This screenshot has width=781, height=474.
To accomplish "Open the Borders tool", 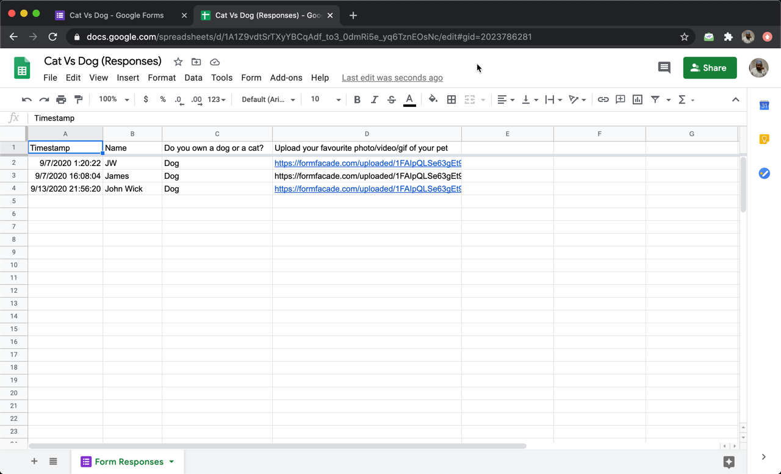I will (452, 99).
